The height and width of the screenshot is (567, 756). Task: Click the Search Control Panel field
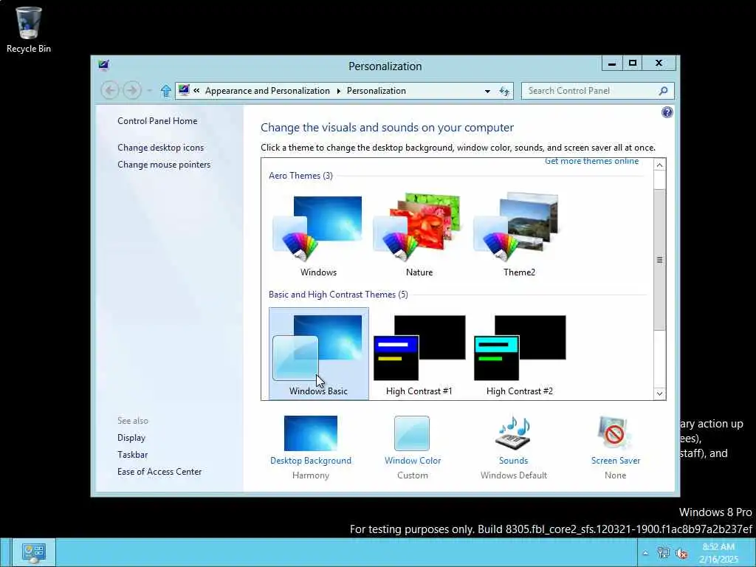pyautogui.click(x=597, y=91)
